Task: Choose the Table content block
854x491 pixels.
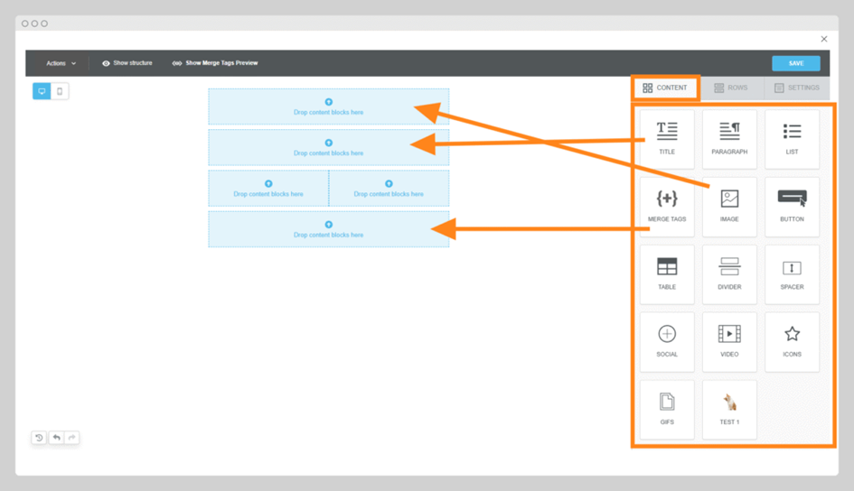Action: pyautogui.click(x=667, y=273)
